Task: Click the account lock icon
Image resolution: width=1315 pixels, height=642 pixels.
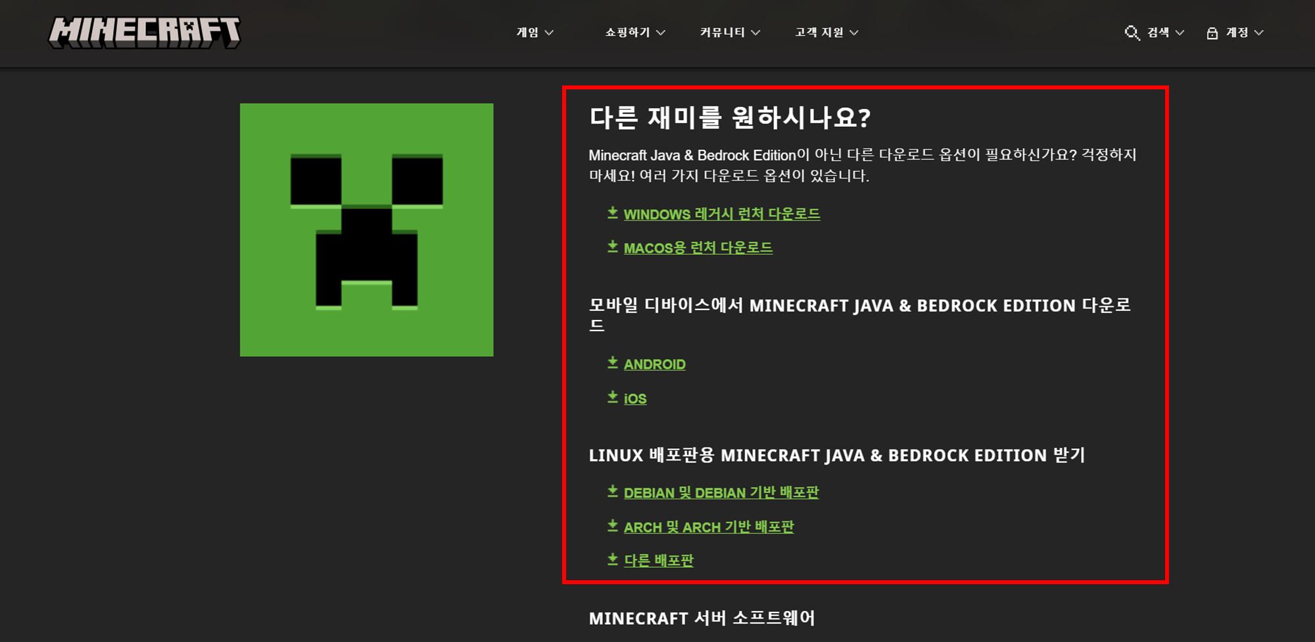Action: click(x=1212, y=33)
